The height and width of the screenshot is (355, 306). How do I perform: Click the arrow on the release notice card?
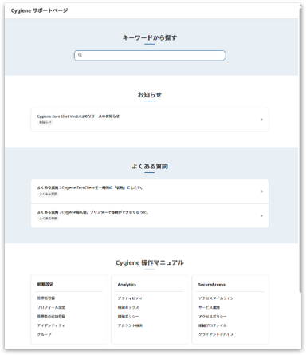tap(261, 120)
